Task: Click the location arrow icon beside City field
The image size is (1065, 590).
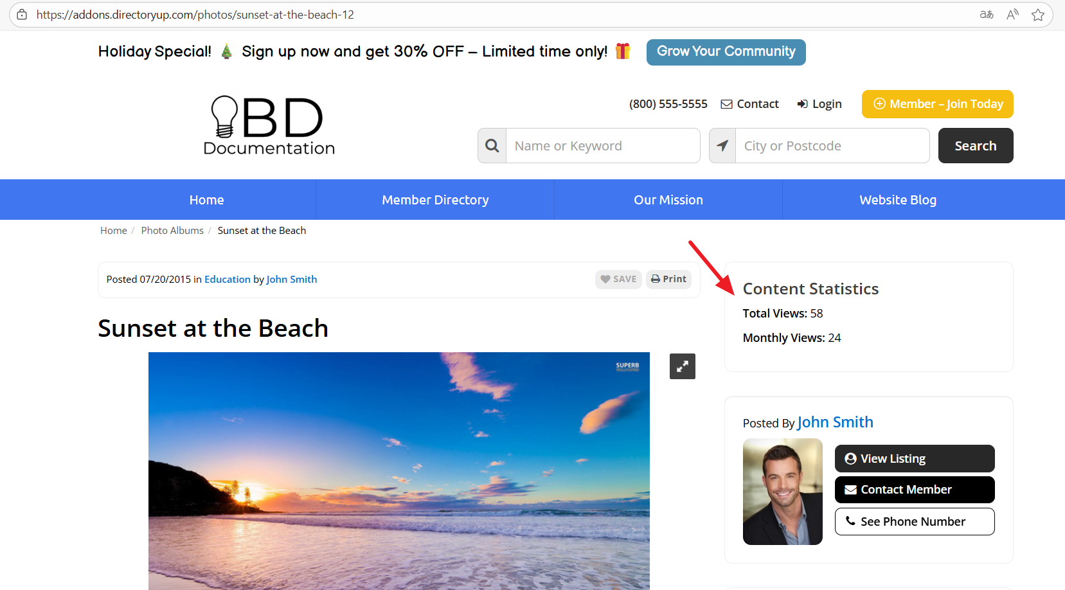Action: pos(722,146)
